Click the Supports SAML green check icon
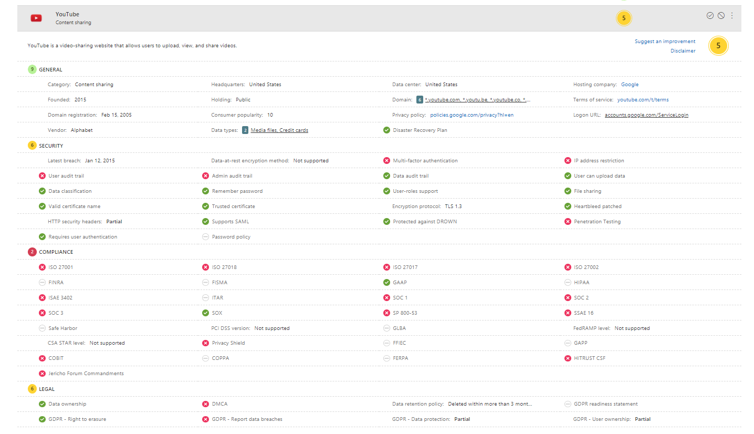 click(205, 222)
